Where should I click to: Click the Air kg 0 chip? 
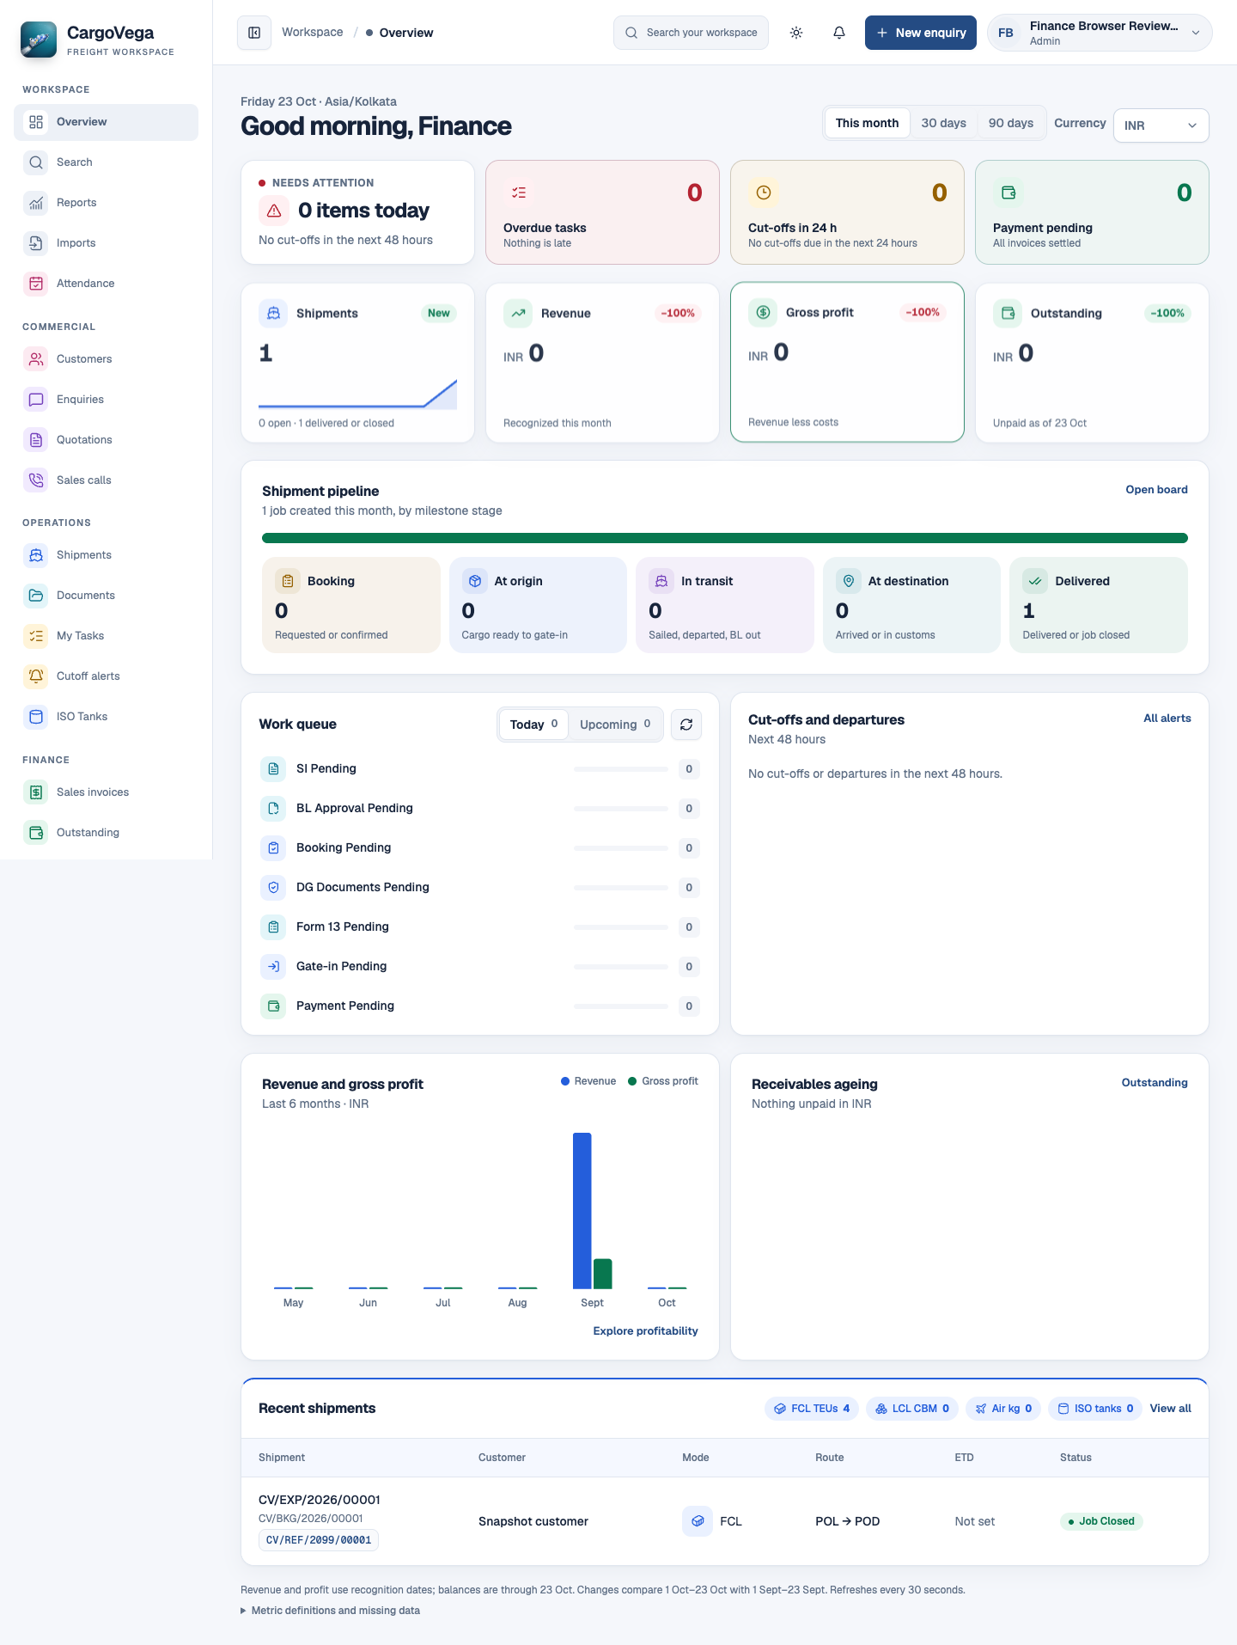[1003, 1409]
